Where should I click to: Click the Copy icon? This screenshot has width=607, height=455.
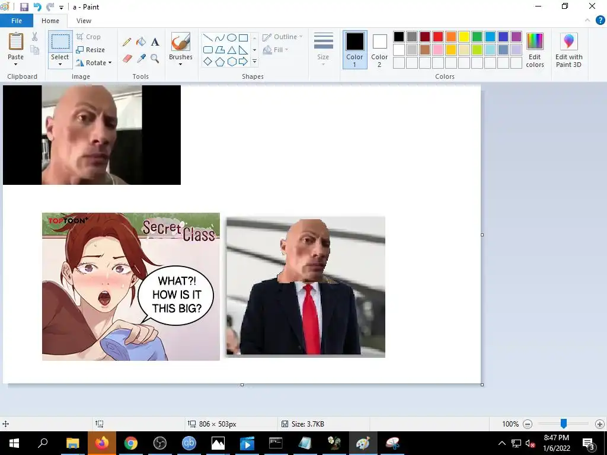click(x=35, y=50)
